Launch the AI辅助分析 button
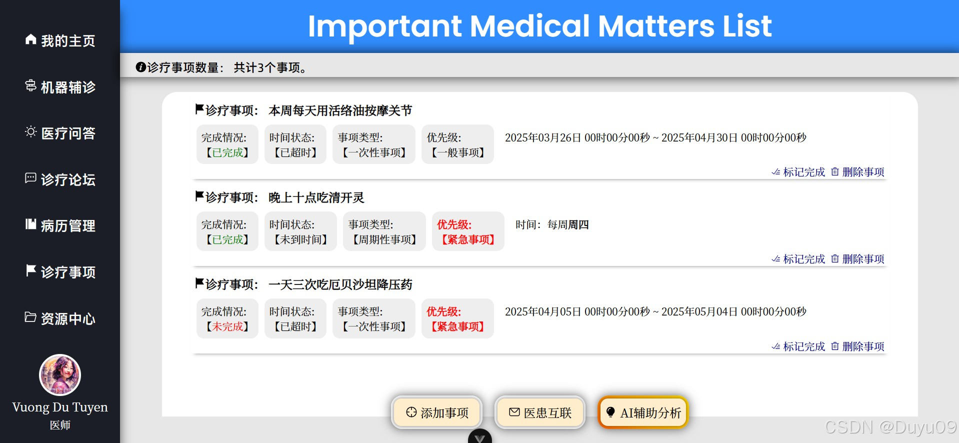The image size is (959, 443). coord(643,412)
